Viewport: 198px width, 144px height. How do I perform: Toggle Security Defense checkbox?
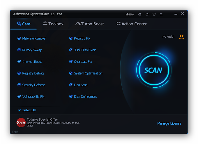pos(19,85)
